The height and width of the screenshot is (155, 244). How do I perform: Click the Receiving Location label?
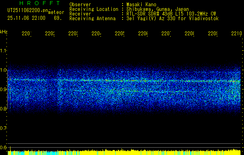94,9
